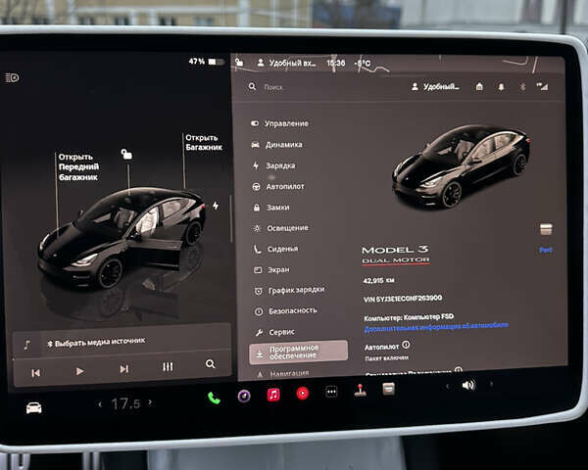The image size is (588, 470).
Task: Toggle the car lock icon above vehicle
Action: pos(125,154)
